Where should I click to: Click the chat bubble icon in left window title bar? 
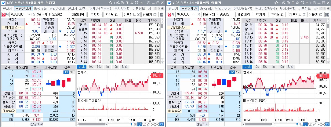click(x=149, y=3)
